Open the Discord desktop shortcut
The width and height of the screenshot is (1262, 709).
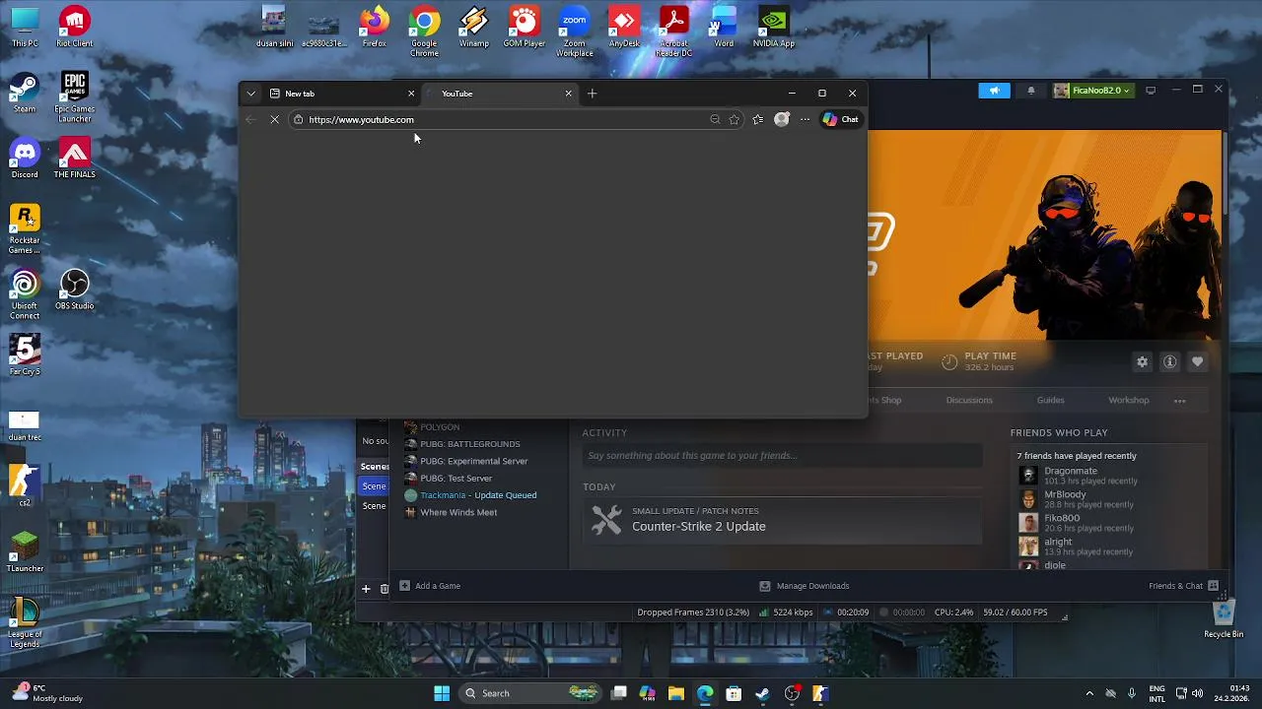tap(25, 159)
